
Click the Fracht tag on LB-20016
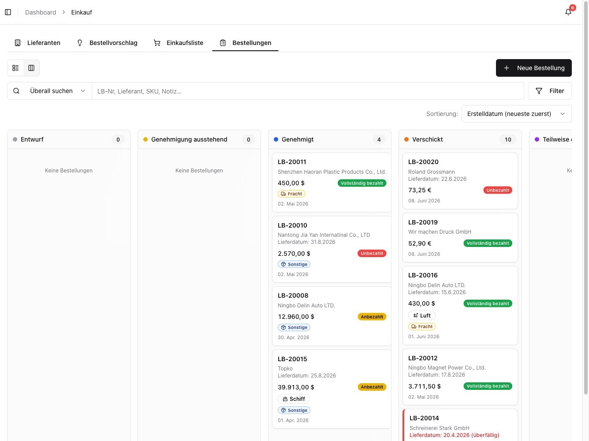tap(422, 327)
